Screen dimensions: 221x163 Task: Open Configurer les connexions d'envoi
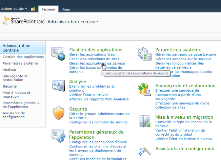[98, 142]
